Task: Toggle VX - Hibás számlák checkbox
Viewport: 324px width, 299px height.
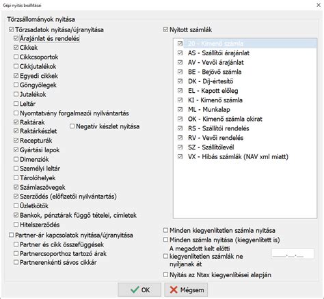Action: 180,156
